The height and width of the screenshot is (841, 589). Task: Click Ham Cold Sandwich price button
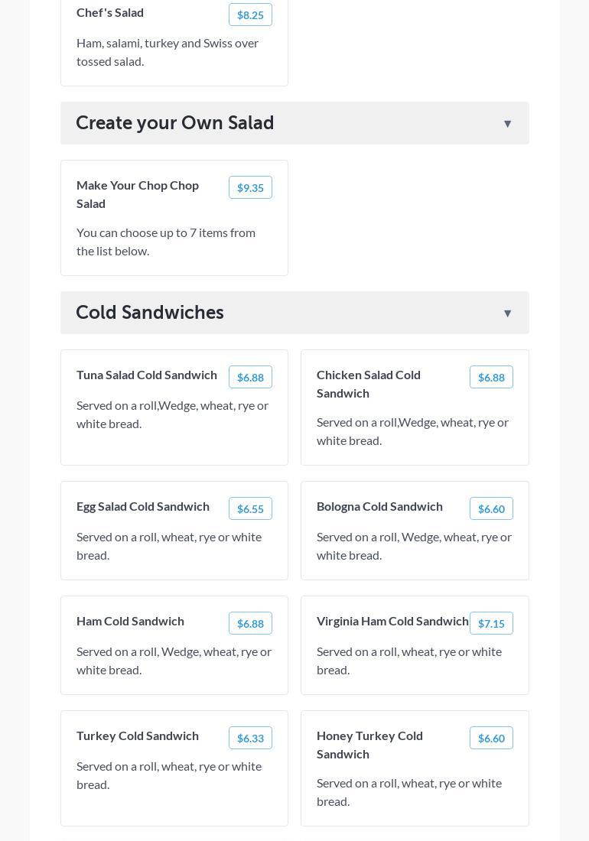250,624
